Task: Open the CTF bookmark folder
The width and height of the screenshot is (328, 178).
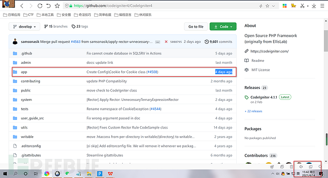Action: pyautogui.click(x=29, y=15)
